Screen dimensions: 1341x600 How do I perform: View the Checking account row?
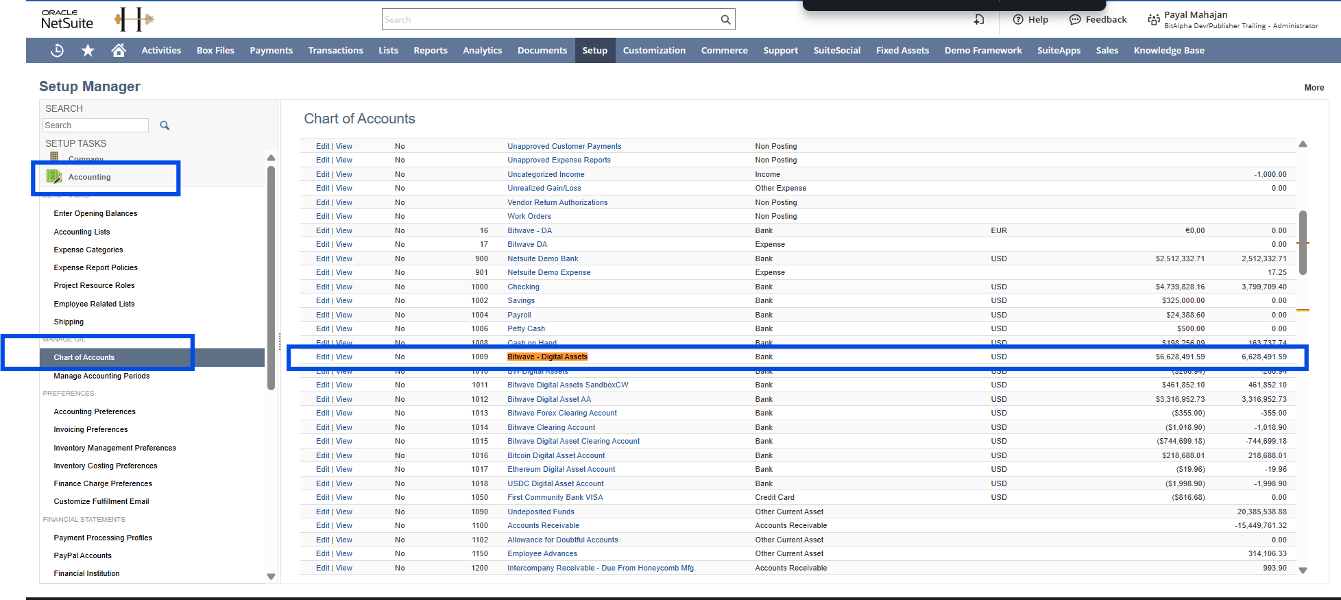click(344, 287)
